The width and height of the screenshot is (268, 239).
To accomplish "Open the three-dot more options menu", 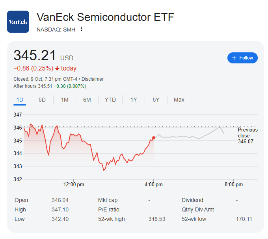I will (x=82, y=29).
